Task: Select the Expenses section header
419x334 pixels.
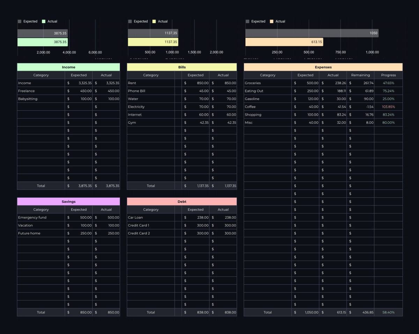Action: [323, 67]
